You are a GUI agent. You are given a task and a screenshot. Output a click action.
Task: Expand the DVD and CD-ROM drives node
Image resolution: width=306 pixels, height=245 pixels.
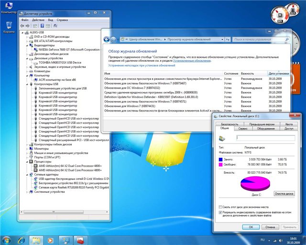click(x=27, y=37)
